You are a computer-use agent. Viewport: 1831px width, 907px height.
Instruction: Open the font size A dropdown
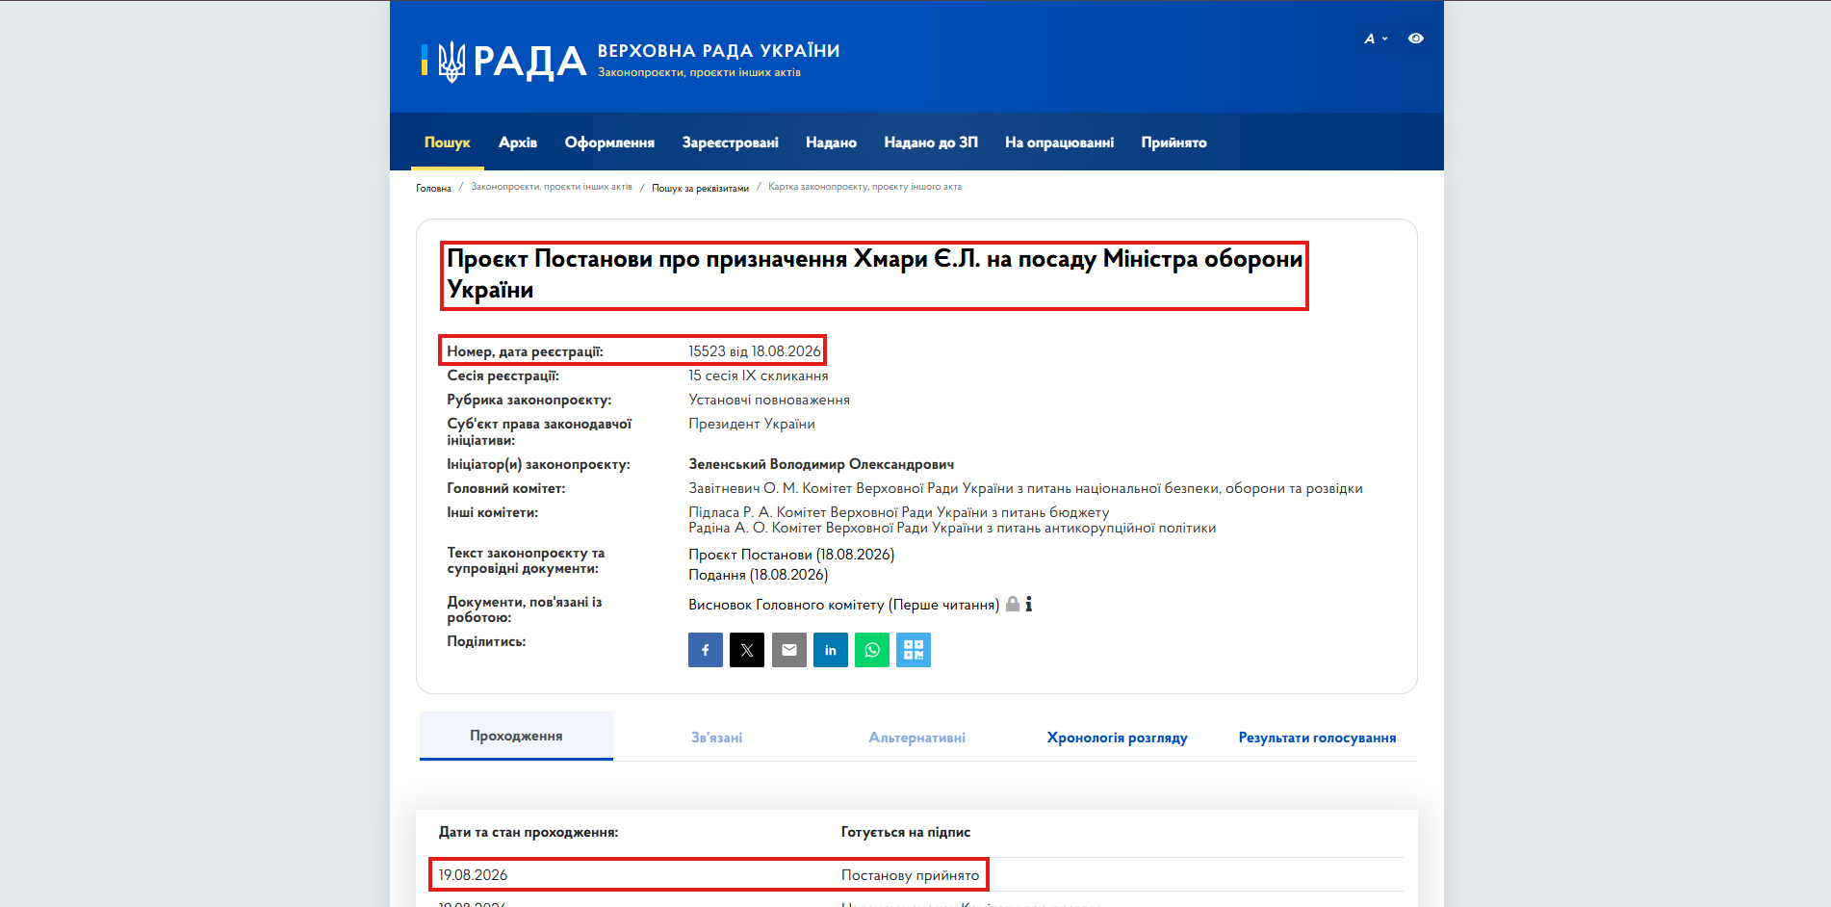click(x=1376, y=39)
